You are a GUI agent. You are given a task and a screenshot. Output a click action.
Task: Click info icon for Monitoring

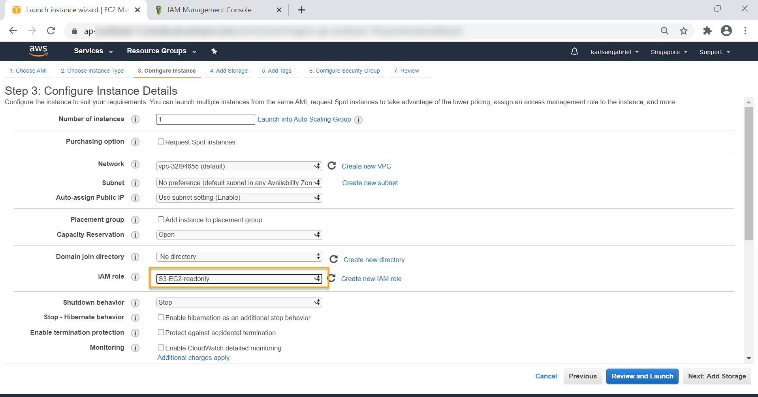coord(135,348)
